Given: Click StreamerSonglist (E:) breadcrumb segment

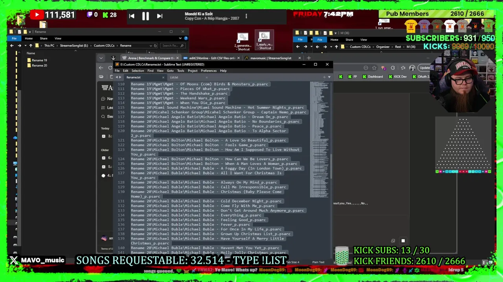Looking at the screenshot, I should click(x=74, y=45).
